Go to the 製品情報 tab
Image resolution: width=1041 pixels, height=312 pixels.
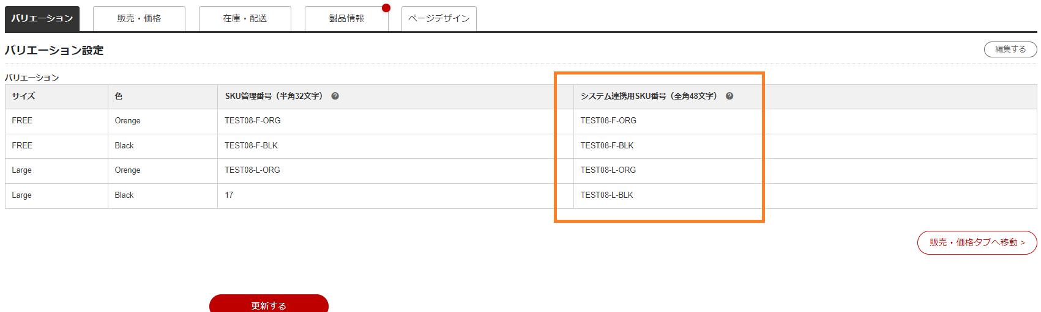(346, 18)
